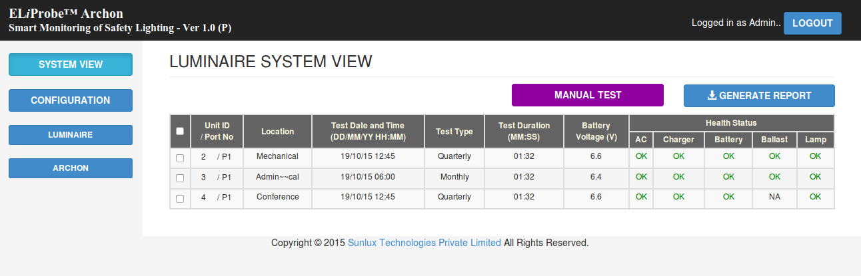This screenshot has width=861, height=276.
Task: Check the box for Unit 2 Mechanical
Action: click(180, 158)
